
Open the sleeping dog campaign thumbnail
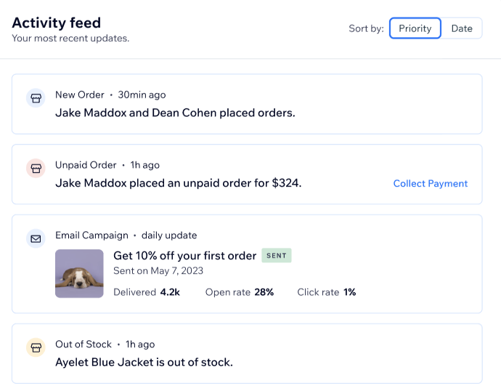pyautogui.click(x=79, y=274)
